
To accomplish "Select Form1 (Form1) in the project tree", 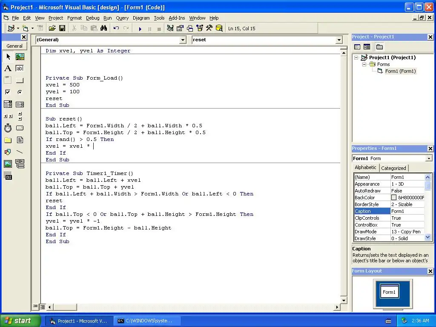I will (x=400, y=71).
